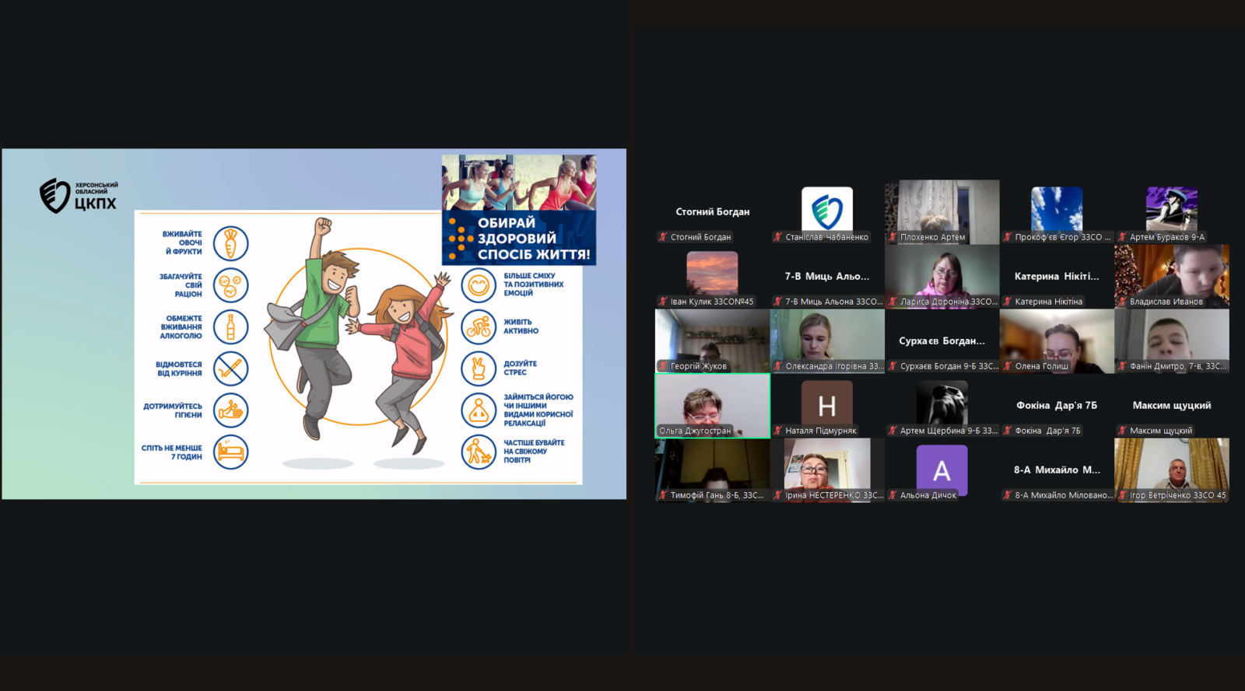Select the brown letter H avatar
Image resolution: width=1245 pixels, height=691 pixels.
(x=826, y=404)
